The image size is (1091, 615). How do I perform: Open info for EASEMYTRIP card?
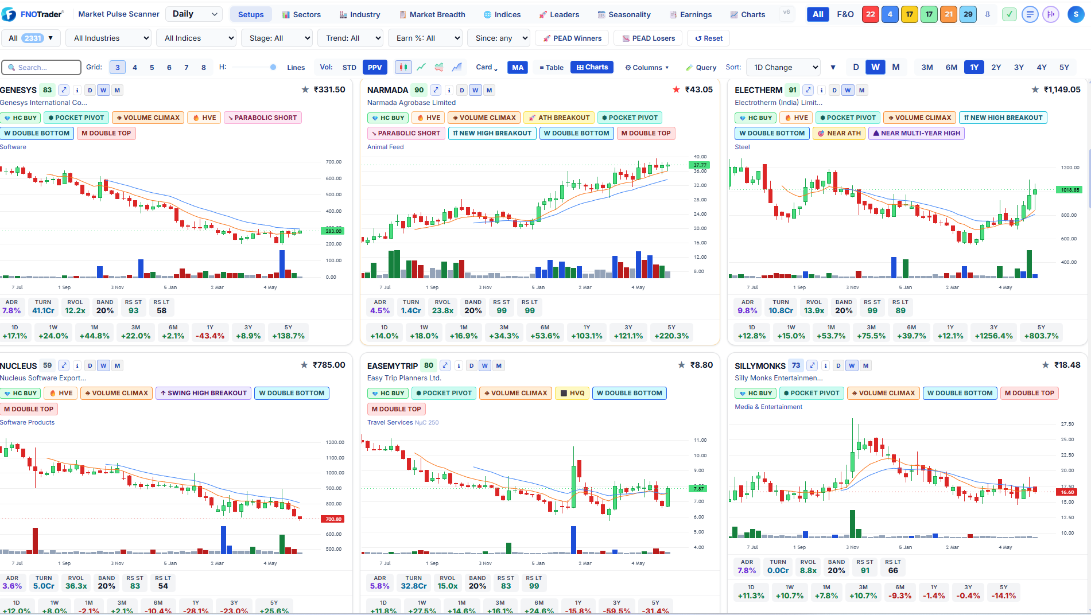click(x=458, y=365)
